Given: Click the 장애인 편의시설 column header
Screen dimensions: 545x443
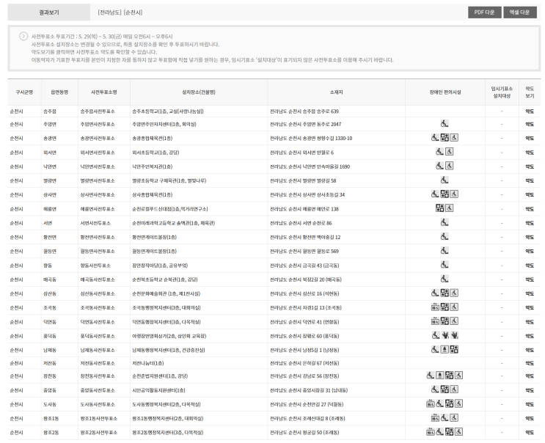Looking at the screenshot, I should pos(445,92).
